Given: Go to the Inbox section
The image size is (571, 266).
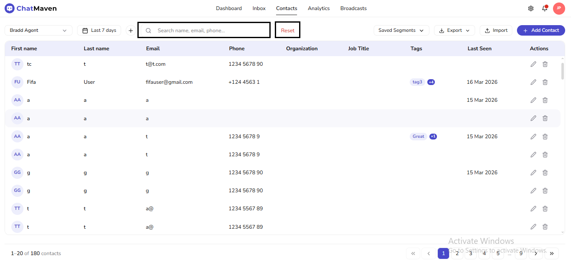Looking at the screenshot, I should [259, 8].
